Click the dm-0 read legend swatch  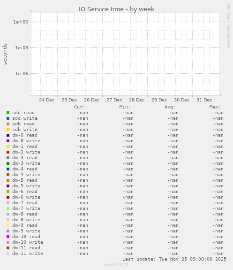click(x=8, y=135)
